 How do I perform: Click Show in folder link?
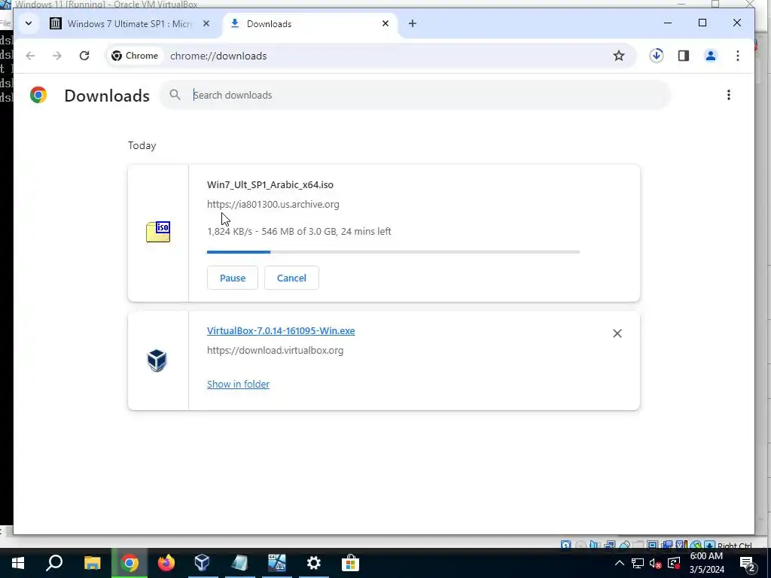pos(238,385)
